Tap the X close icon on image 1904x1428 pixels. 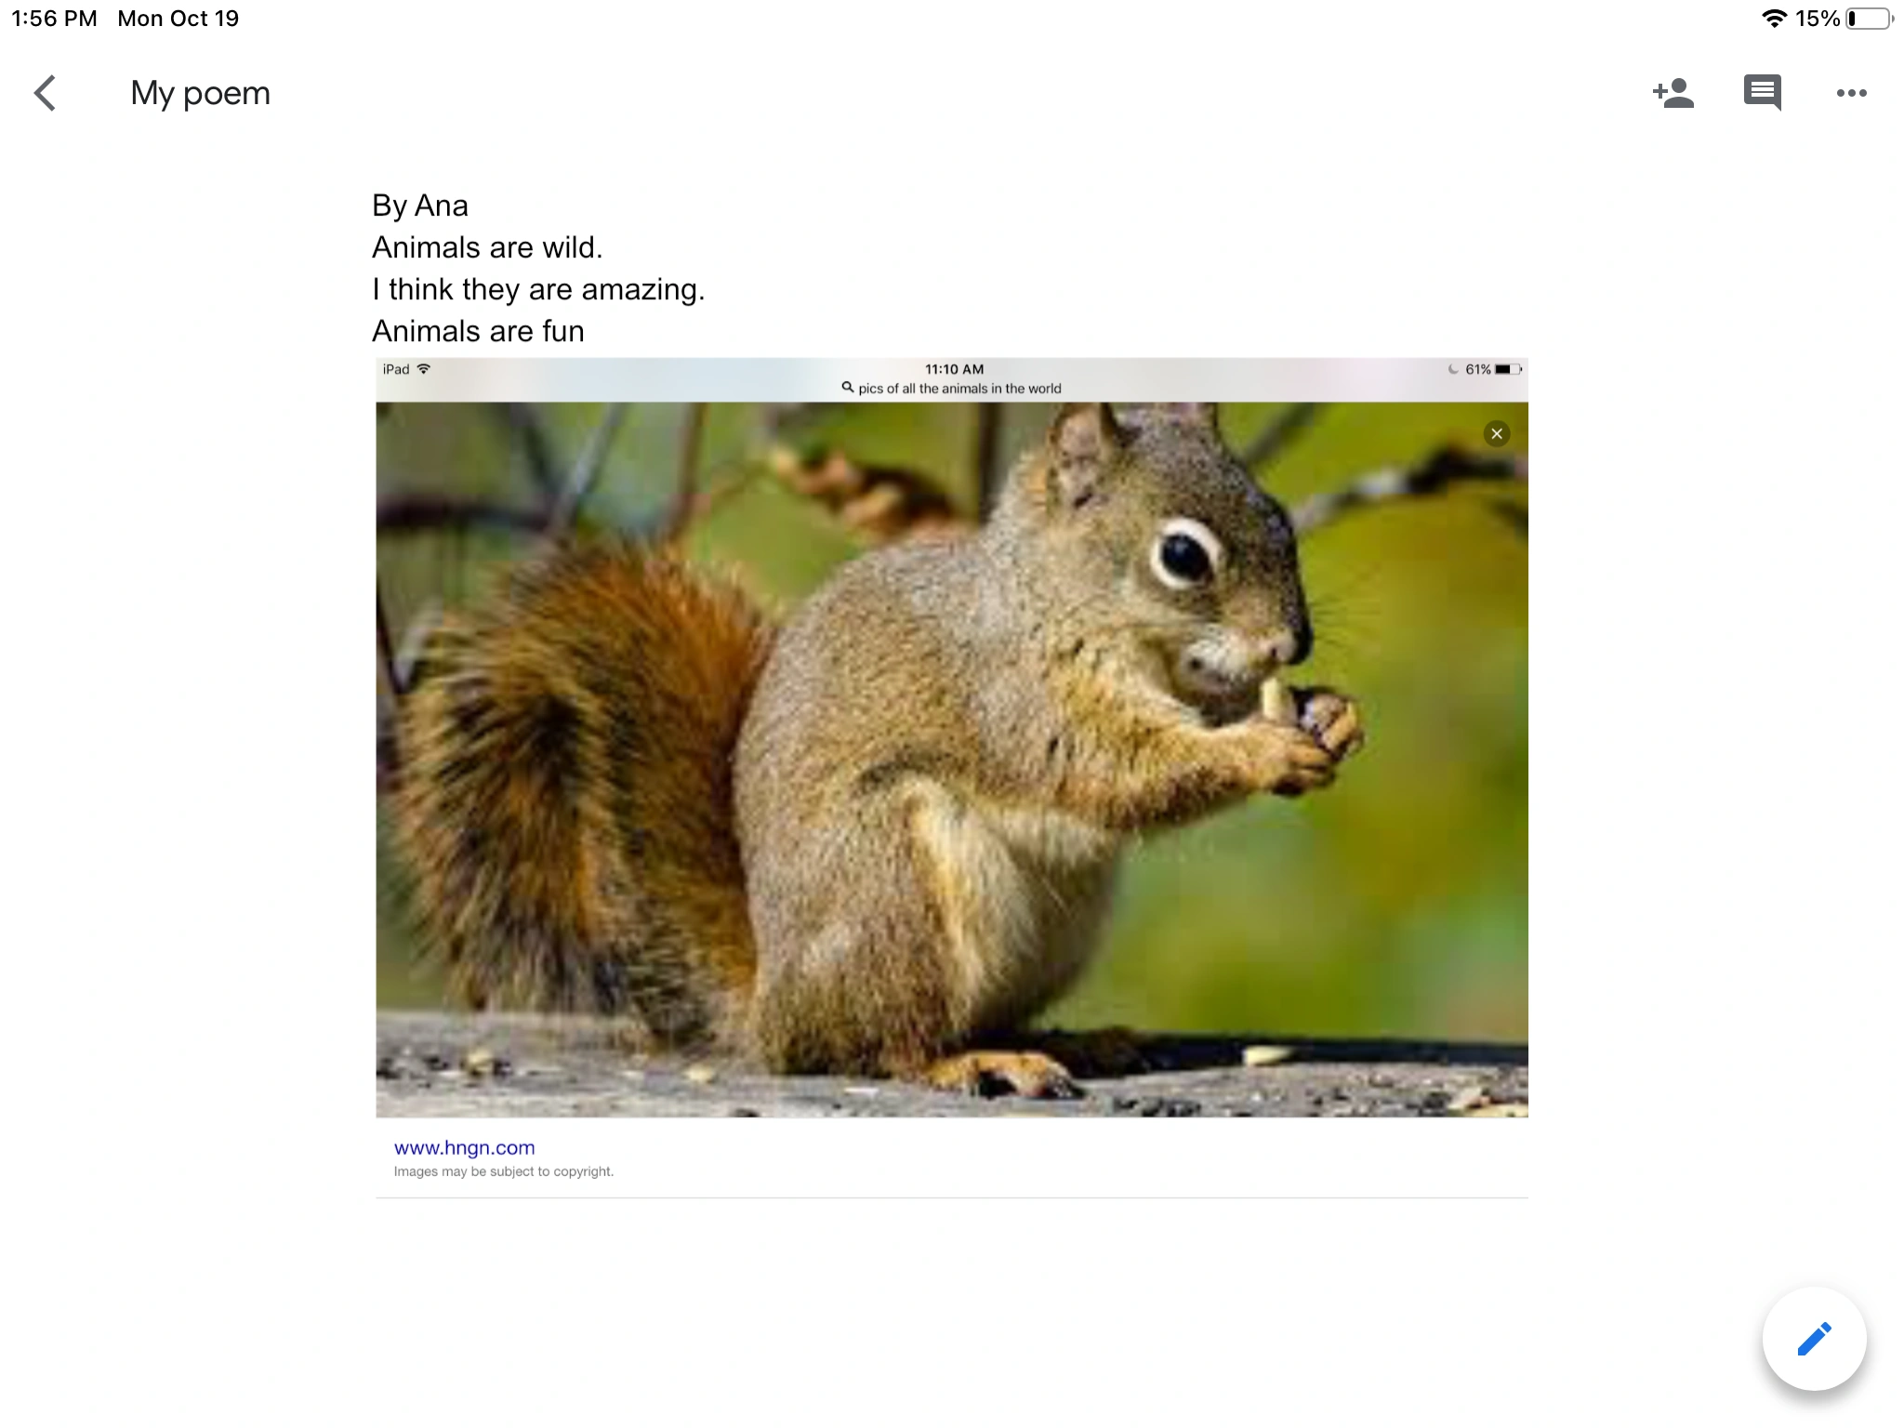tap(1497, 434)
